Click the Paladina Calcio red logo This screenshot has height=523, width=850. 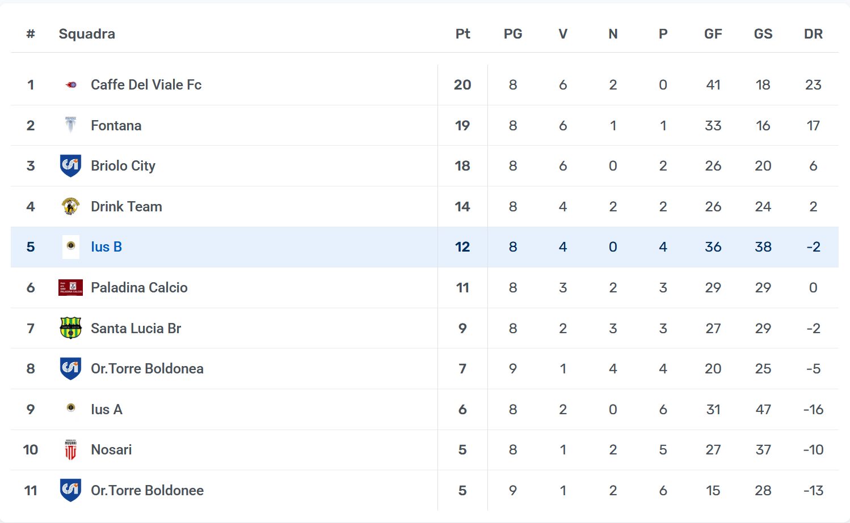(x=71, y=287)
